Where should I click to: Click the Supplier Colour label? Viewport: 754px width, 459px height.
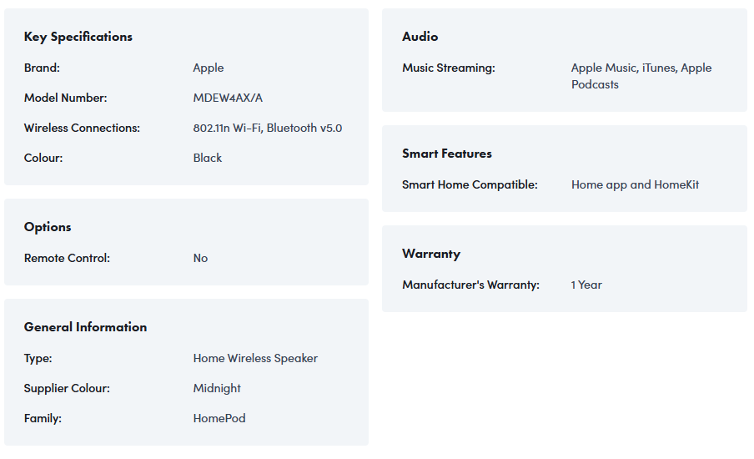[x=67, y=388]
